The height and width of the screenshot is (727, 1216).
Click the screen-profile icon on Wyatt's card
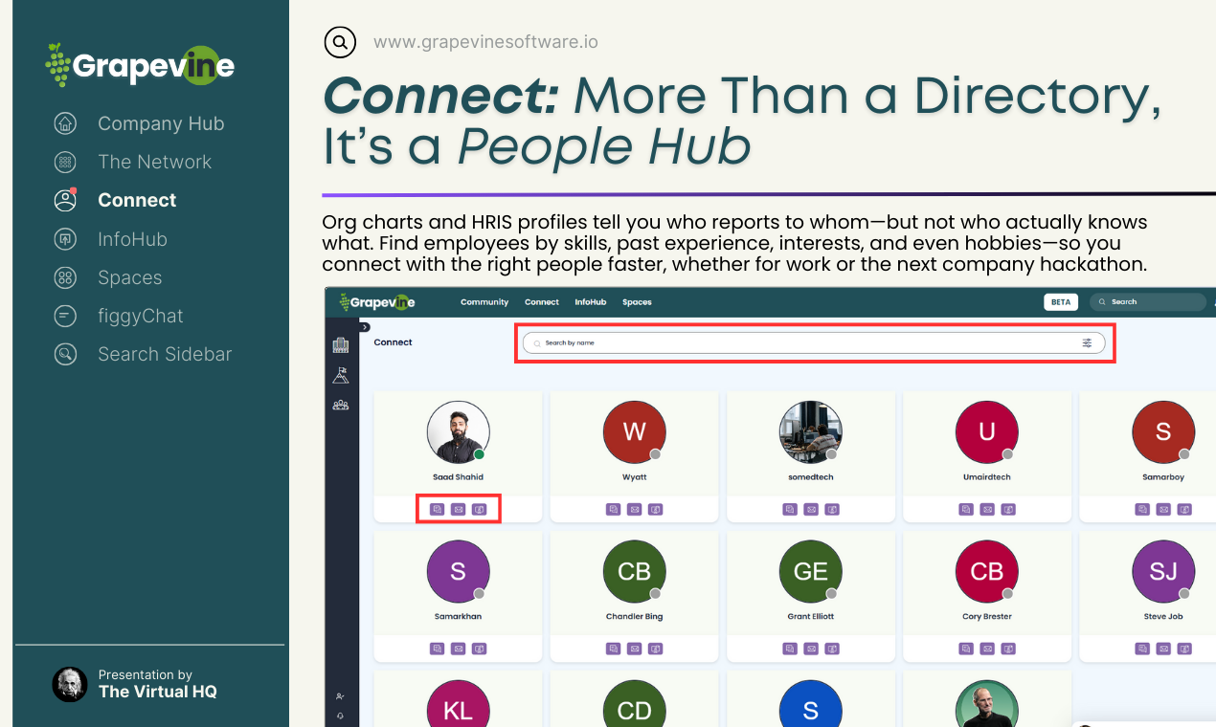click(x=656, y=510)
